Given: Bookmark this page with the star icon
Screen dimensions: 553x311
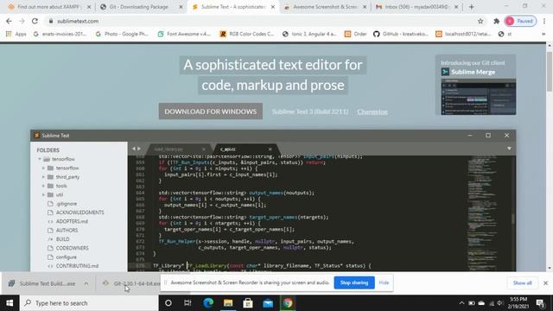Looking at the screenshot, I should click(x=480, y=21).
